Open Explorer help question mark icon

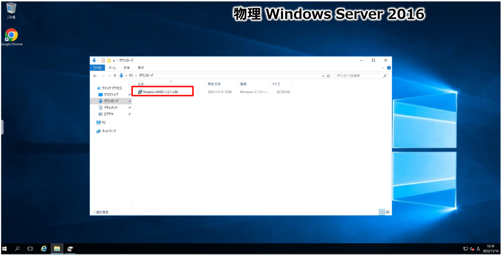tap(389, 68)
